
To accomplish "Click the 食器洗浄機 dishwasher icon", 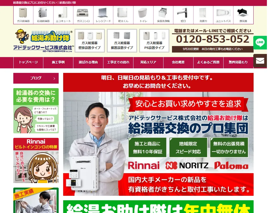I will pos(163,15).
